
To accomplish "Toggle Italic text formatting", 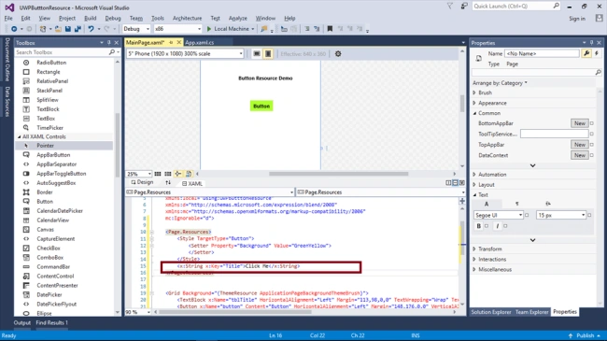I will tap(498, 226).
